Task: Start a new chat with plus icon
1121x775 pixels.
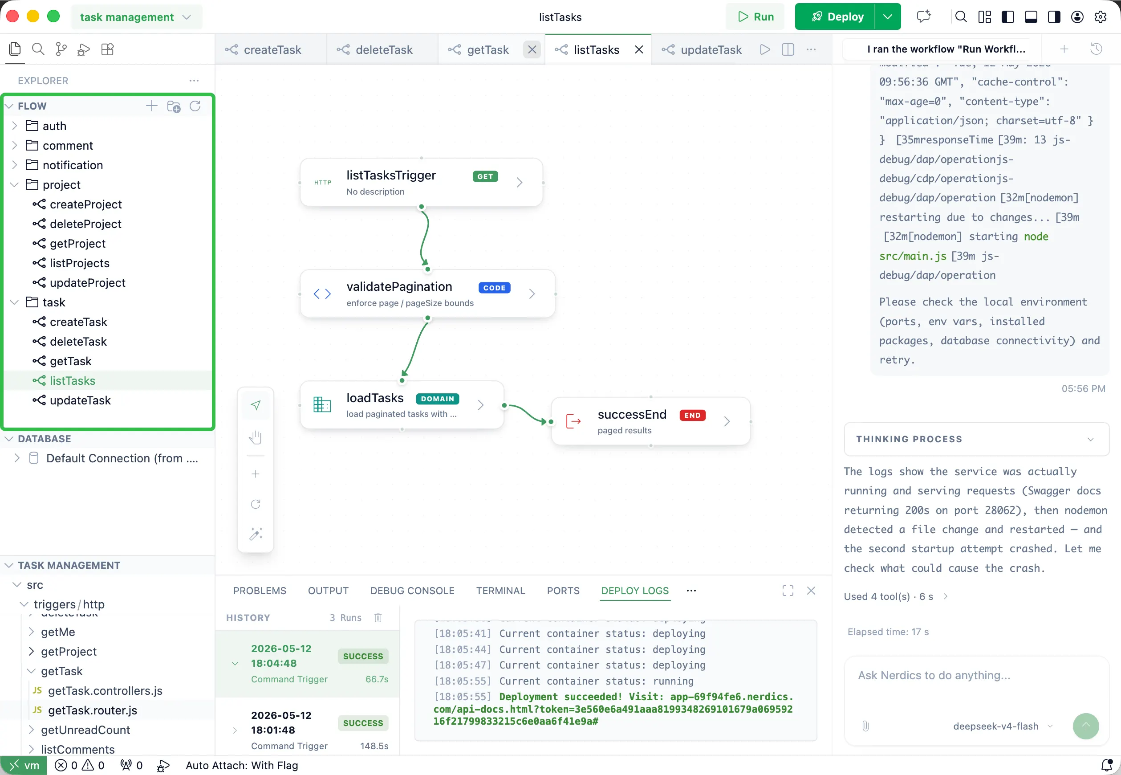Action: click(1064, 49)
